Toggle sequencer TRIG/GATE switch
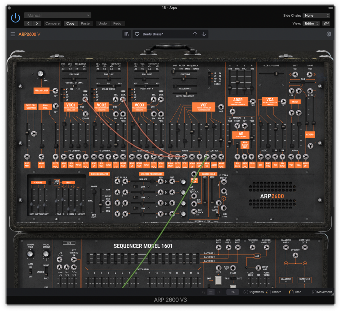The image size is (341, 312). coord(233,278)
